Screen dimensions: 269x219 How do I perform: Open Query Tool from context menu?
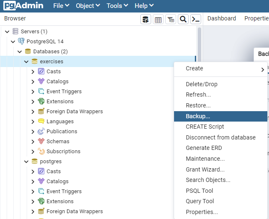click(221, 202)
